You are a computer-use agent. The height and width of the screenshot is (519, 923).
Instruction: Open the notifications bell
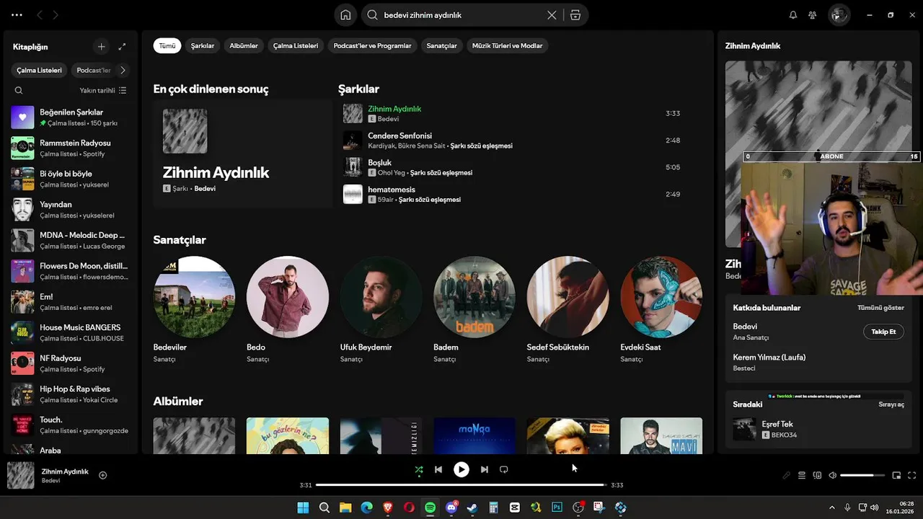click(x=793, y=14)
